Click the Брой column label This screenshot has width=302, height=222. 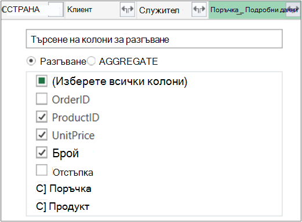pos(66,153)
